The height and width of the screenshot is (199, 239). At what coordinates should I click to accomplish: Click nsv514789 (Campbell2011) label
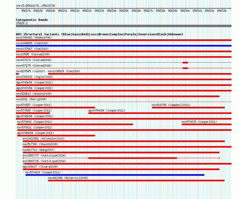point(171,105)
